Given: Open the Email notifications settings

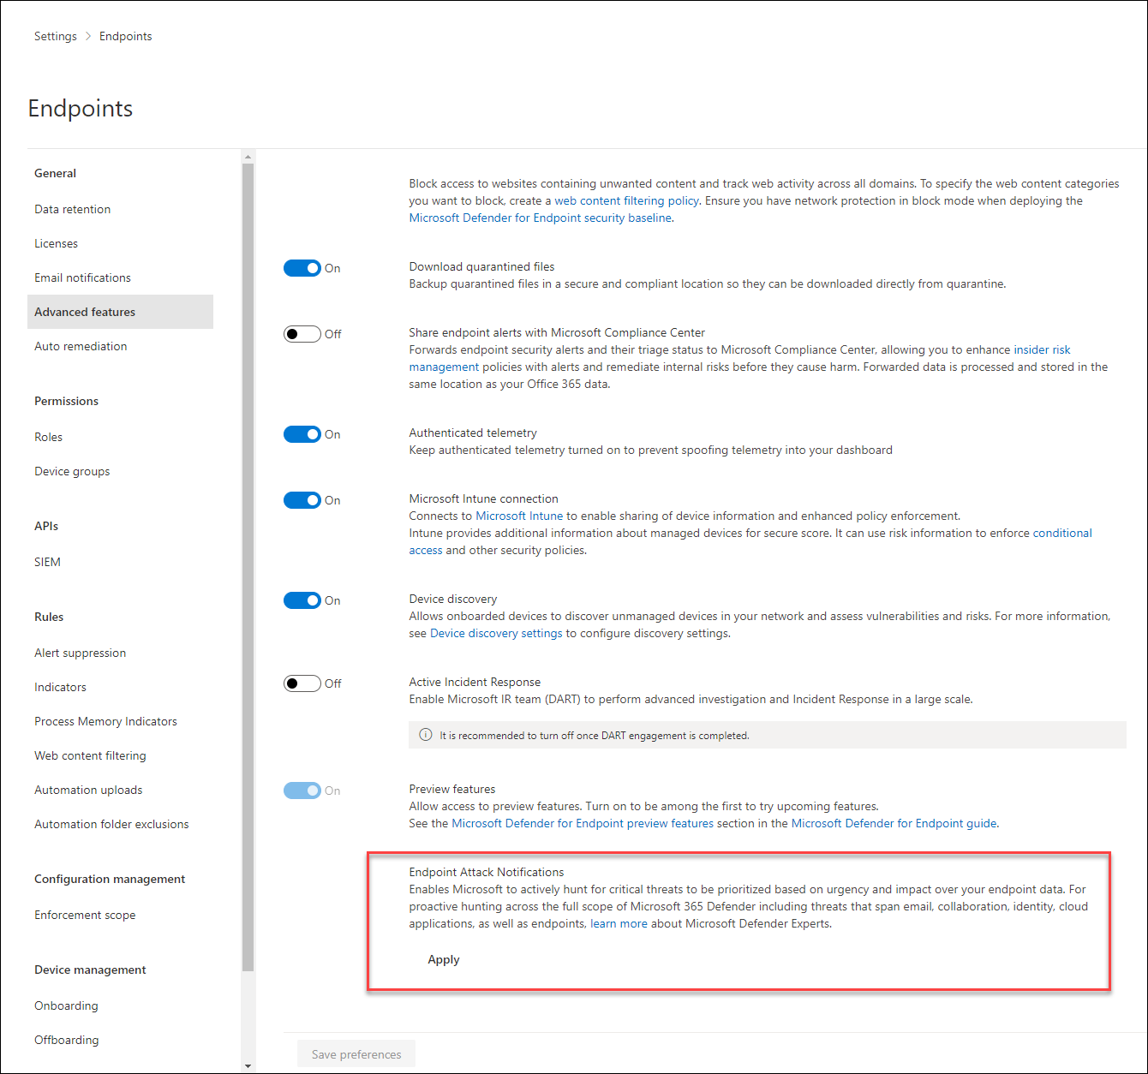Looking at the screenshot, I should click(x=82, y=277).
